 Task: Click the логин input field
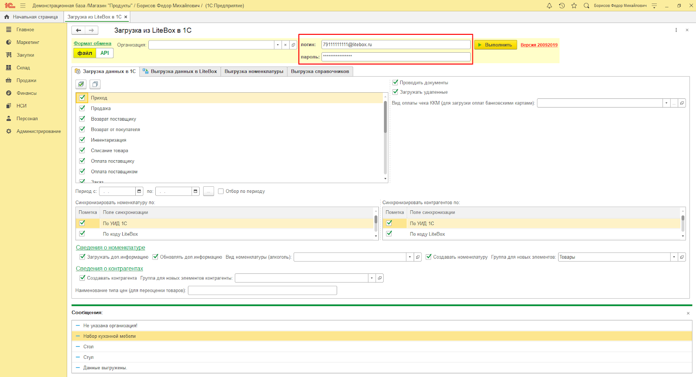coord(396,44)
